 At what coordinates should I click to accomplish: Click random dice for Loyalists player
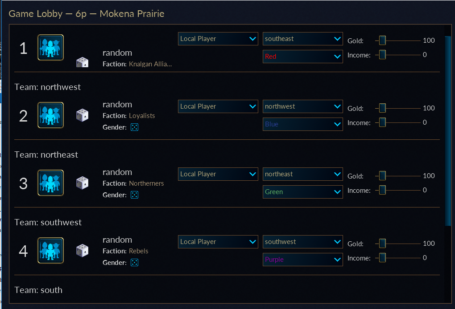coord(82,115)
